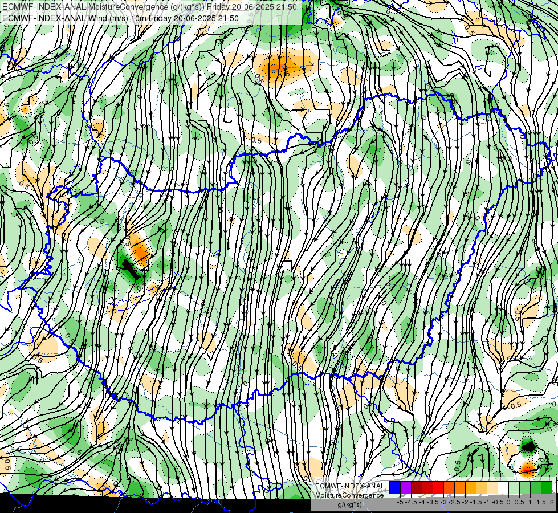Click the blue swatch in the colour scale

pos(395,488)
